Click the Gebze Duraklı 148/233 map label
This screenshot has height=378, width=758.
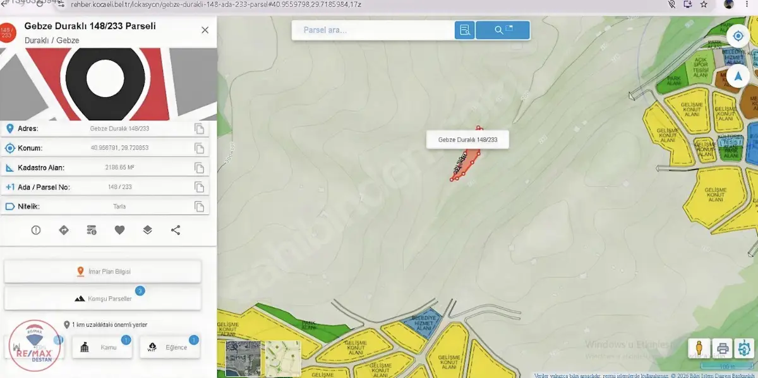click(x=467, y=140)
